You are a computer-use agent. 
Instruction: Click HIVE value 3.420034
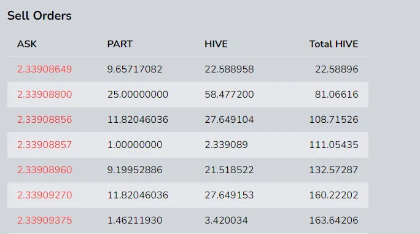pyautogui.click(x=226, y=220)
